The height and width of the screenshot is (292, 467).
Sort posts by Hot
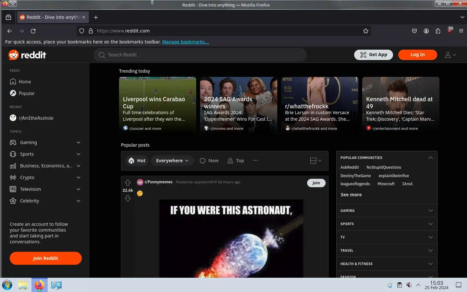pos(137,161)
